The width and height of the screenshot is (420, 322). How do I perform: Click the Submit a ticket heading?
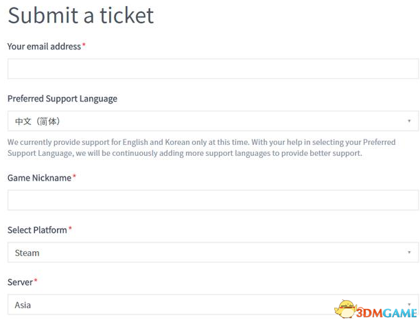81,16
